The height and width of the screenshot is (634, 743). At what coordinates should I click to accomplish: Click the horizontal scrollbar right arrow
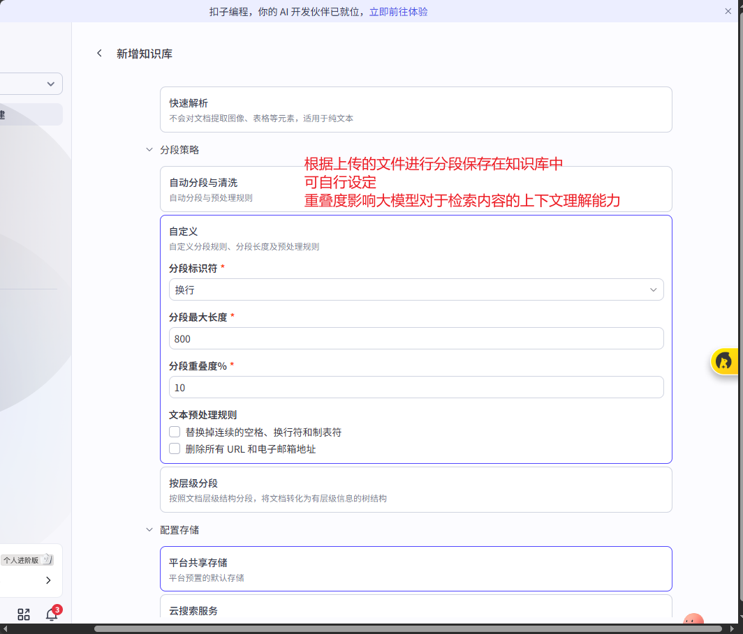click(x=732, y=629)
